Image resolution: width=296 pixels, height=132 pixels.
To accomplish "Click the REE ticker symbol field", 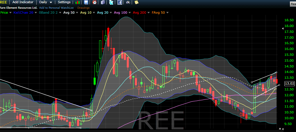I will pyautogui.click(x=3, y=2).
